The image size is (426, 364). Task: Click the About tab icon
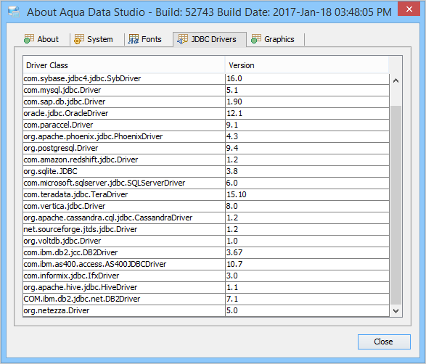coord(29,39)
